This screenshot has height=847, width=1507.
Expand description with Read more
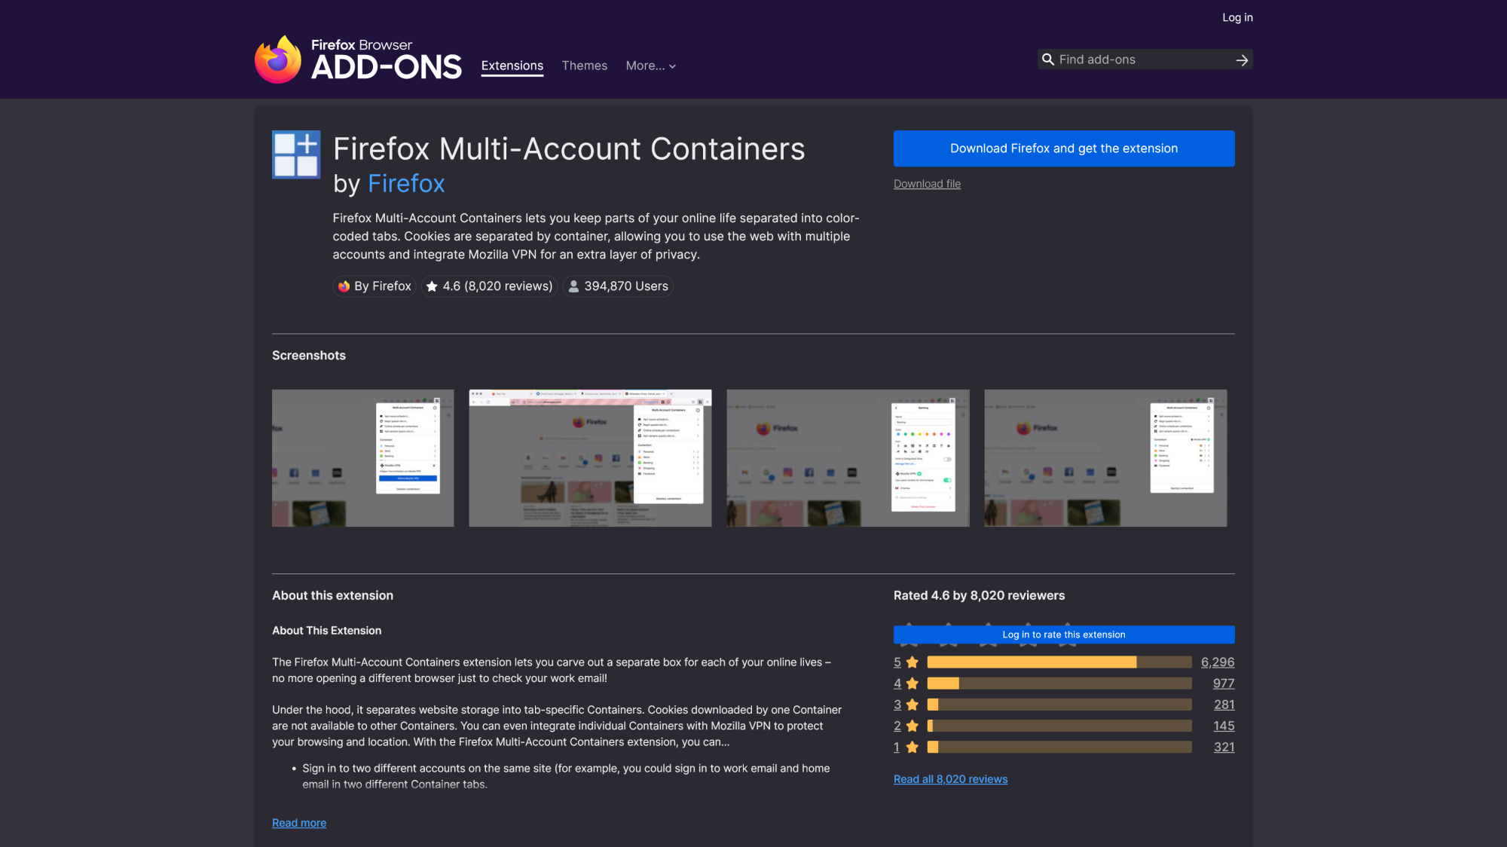pos(299,823)
